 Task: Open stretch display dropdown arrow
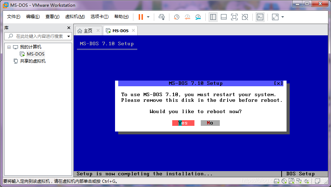(x=283, y=17)
